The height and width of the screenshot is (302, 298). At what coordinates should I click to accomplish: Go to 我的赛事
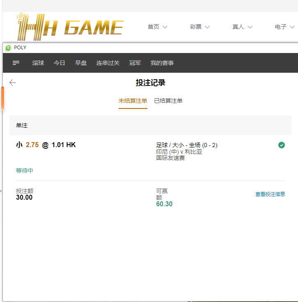pyautogui.click(x=162, y=63)
